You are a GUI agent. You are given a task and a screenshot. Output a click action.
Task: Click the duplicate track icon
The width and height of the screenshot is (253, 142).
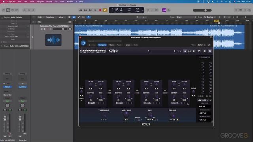pos(40,22)
